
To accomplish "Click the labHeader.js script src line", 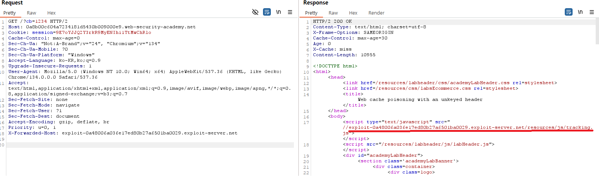I will (x=419, y=145).
